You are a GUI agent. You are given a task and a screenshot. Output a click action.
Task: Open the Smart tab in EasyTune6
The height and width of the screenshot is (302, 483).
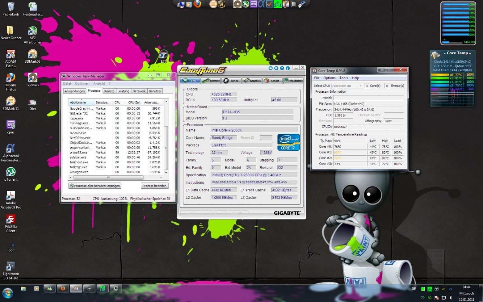pos(273,81)
